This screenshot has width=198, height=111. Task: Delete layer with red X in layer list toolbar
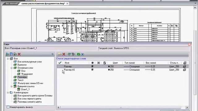pos(64,54)
